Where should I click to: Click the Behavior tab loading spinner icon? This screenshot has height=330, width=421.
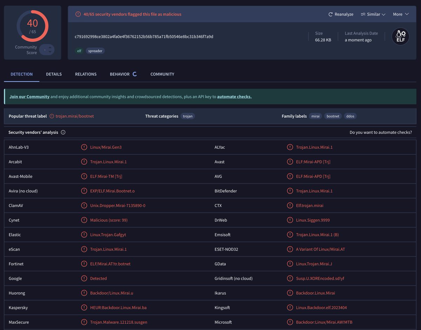[134, 74]
